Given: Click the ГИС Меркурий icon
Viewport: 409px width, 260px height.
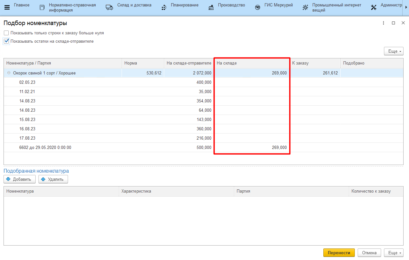Looking at the screenshot, I should [x=258, y=8].
